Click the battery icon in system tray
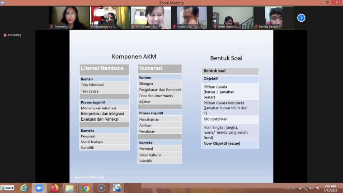 [305, 188]
